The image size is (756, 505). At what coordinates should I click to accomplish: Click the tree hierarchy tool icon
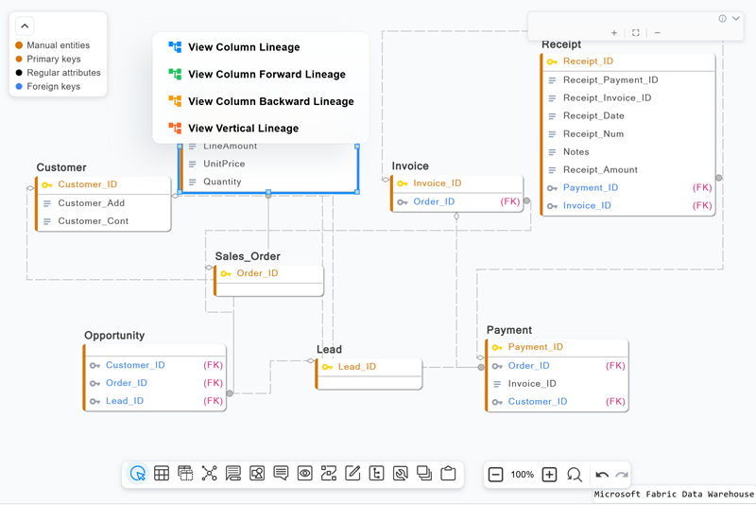376,474
